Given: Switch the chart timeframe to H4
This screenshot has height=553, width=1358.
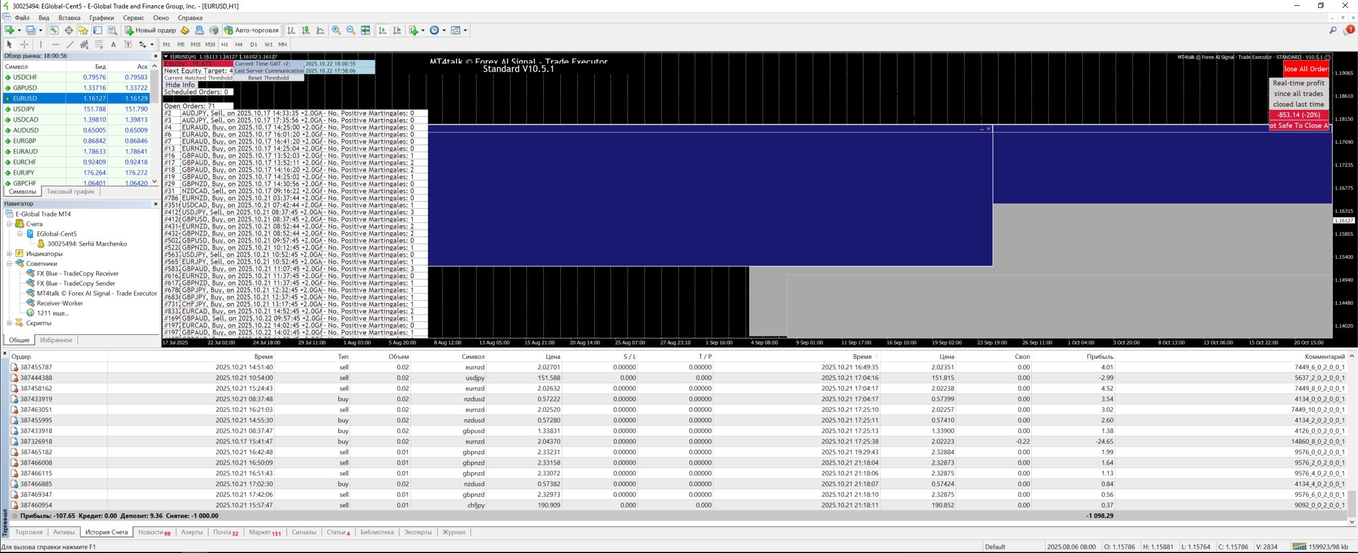Looking at the screenshot, I should point(239,45).
